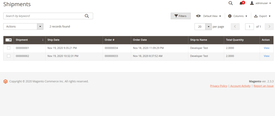
Task: Open the adminuser account menu
Action: click(x=260, y=3)
